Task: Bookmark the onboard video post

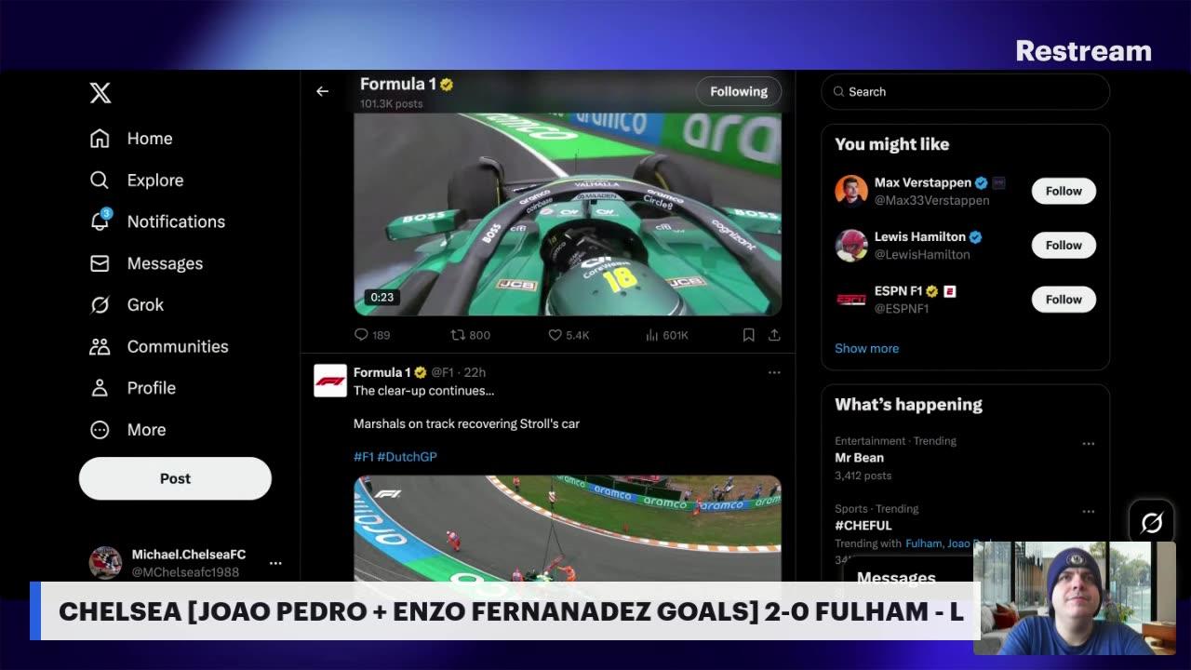Action: tap(748, 335)
